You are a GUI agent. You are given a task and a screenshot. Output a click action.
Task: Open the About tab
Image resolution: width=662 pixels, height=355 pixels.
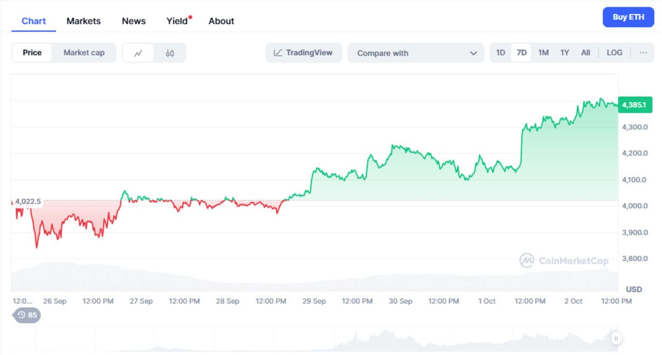point(221,21)
